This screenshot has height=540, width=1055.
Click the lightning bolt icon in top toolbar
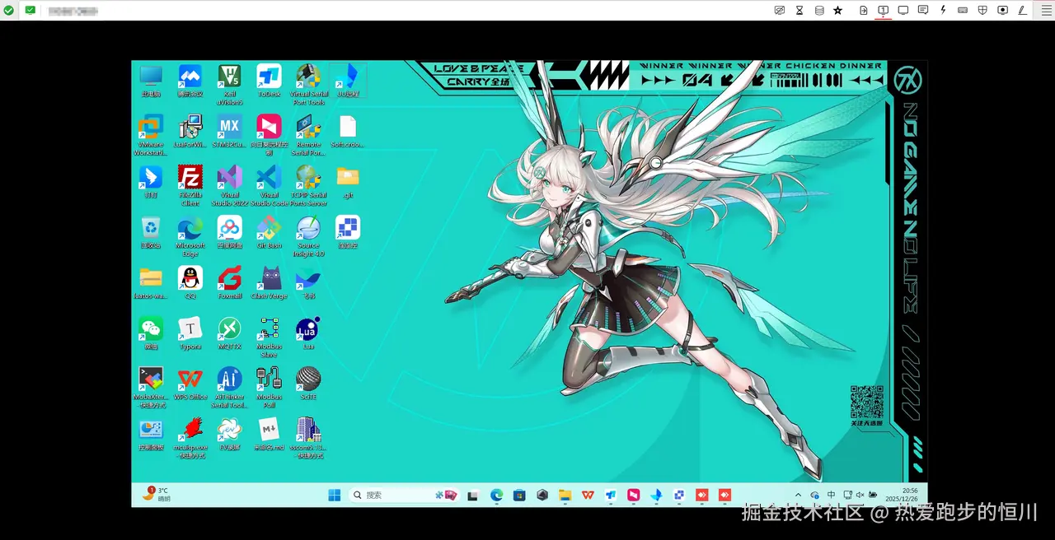click(x=943, y=10)
